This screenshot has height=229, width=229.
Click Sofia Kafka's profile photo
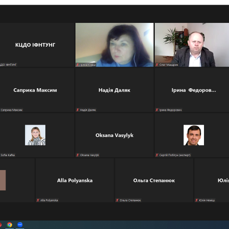35,135
